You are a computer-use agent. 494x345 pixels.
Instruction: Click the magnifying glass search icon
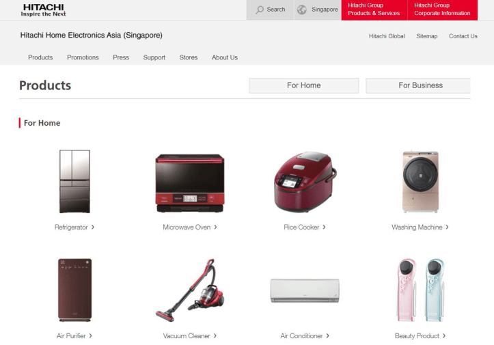point(260,10)
